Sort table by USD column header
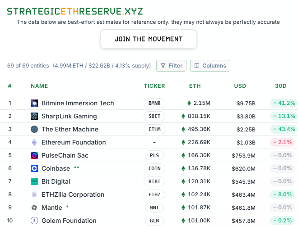The height and width of the screenshot is (226, 298). [x=240, y=86]
